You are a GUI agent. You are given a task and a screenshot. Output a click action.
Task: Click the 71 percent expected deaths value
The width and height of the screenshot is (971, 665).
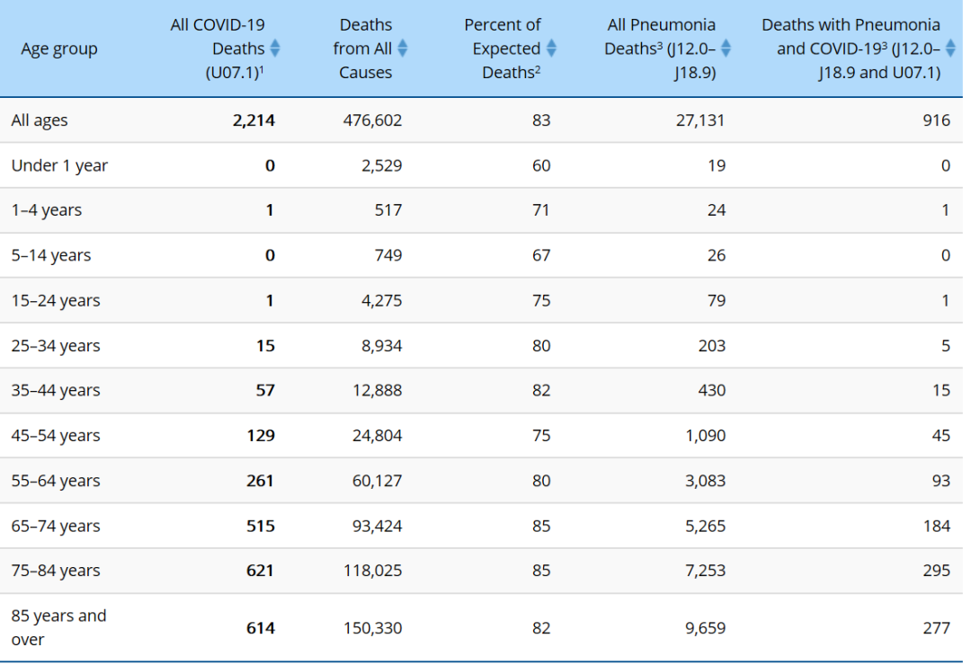pos(541,210)
